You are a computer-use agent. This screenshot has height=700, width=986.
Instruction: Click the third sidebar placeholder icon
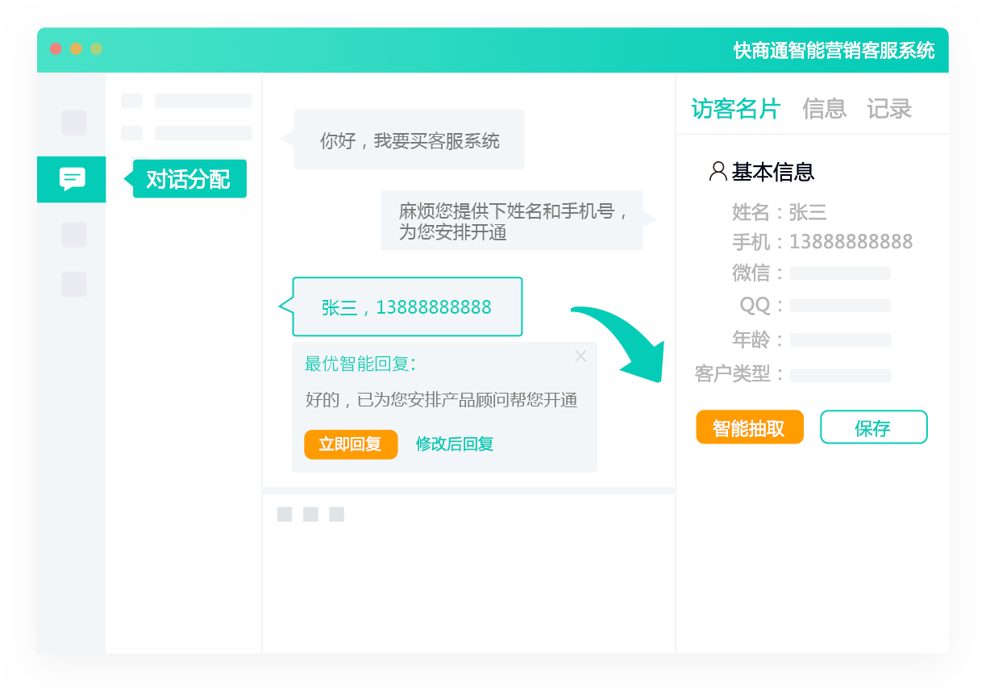coord(73,235)
